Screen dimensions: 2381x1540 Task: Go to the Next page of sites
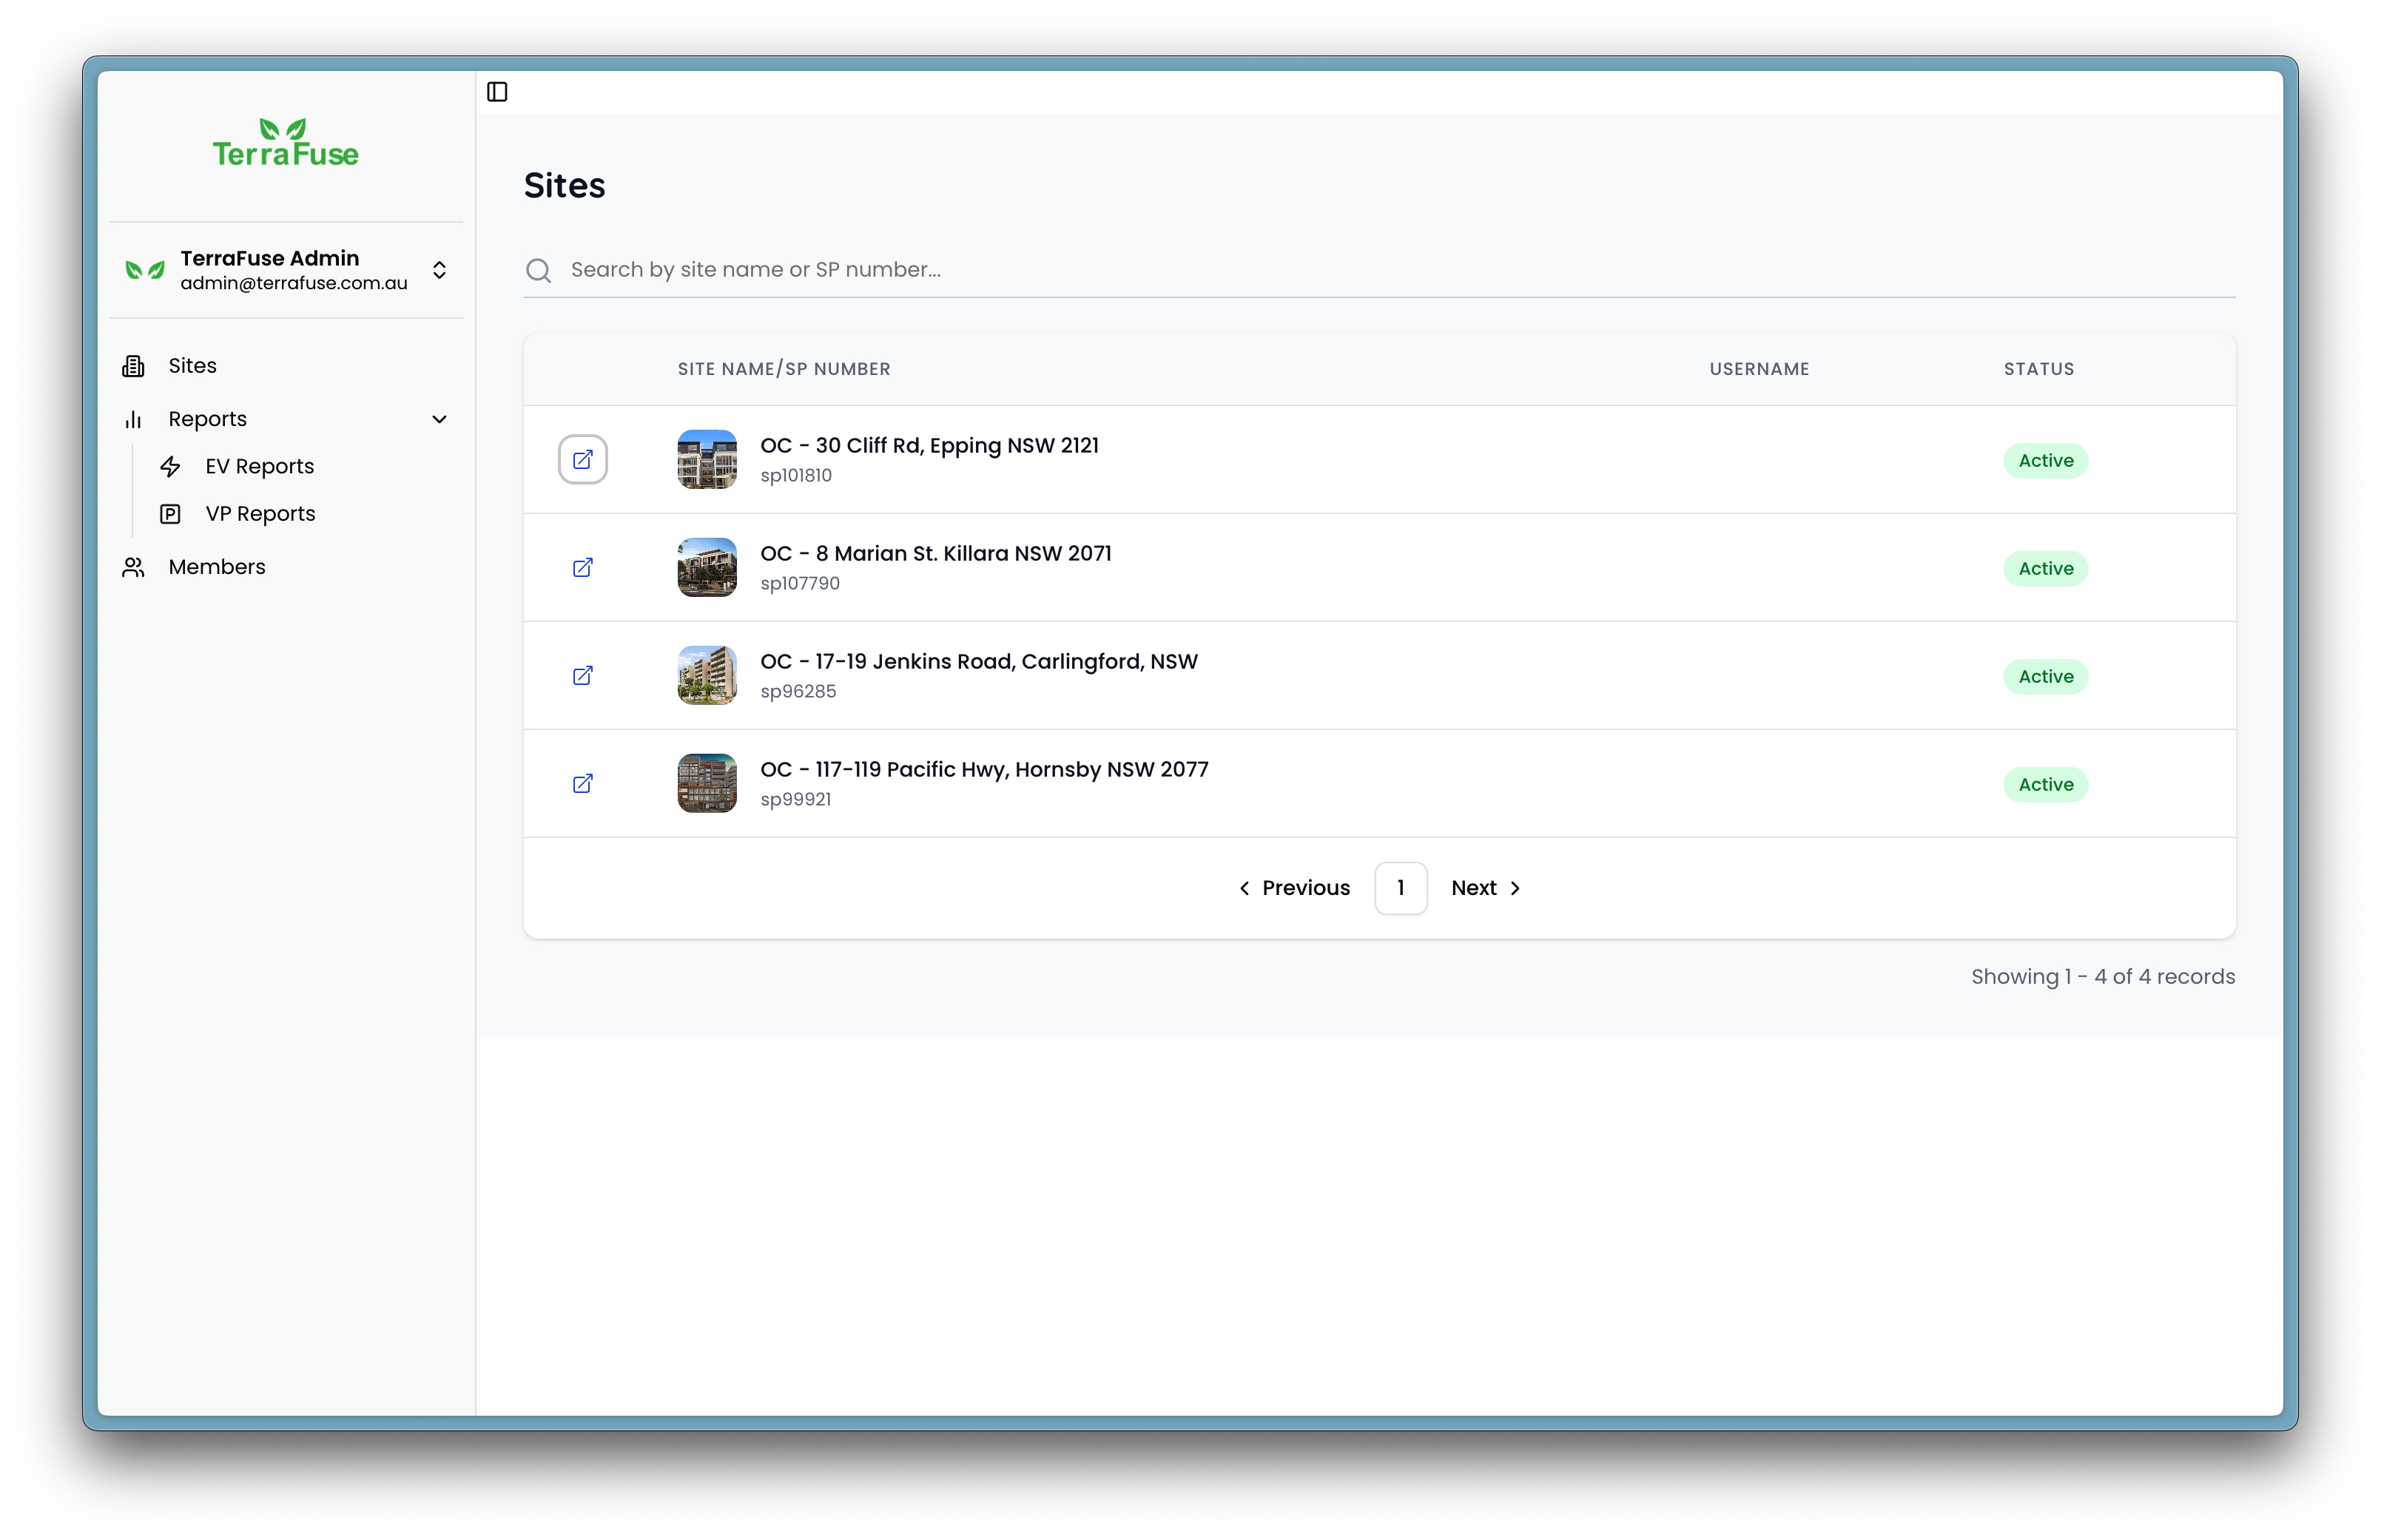pos(1484,888)
